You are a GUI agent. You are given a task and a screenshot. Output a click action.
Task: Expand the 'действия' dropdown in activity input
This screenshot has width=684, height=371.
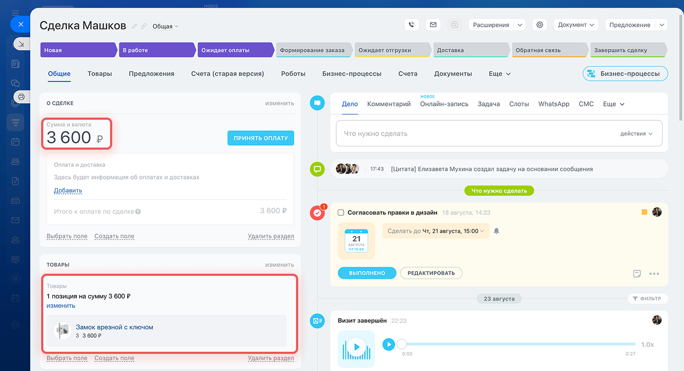(636, 134)
